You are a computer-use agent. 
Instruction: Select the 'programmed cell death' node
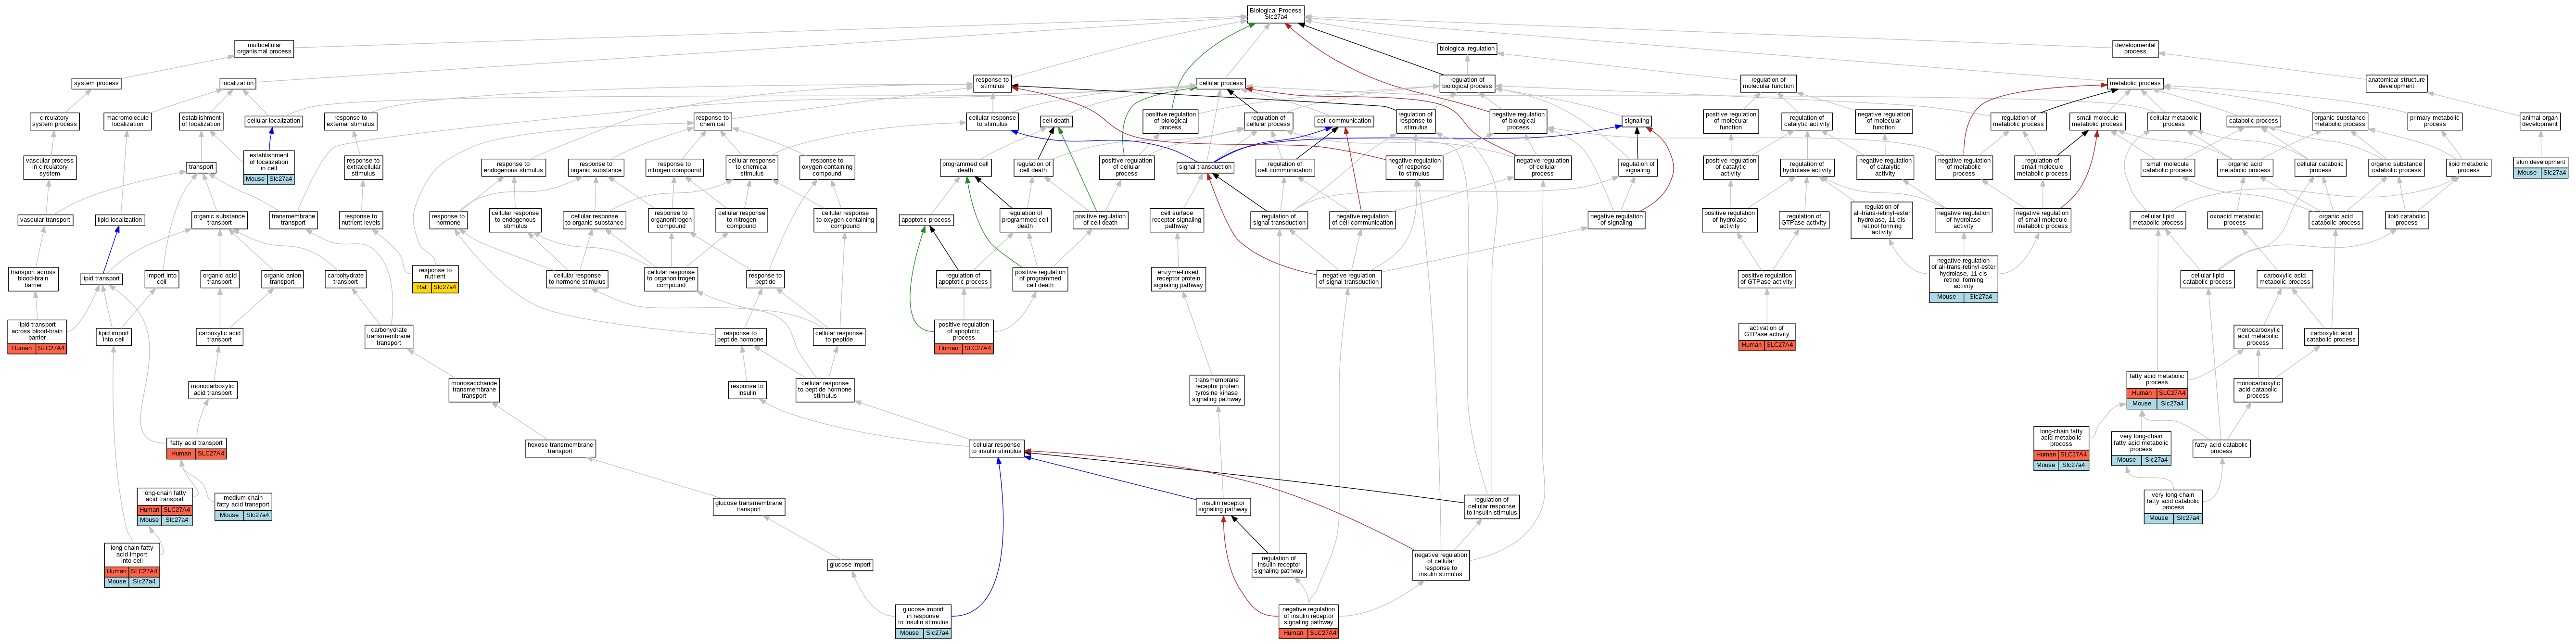point(965,167)
